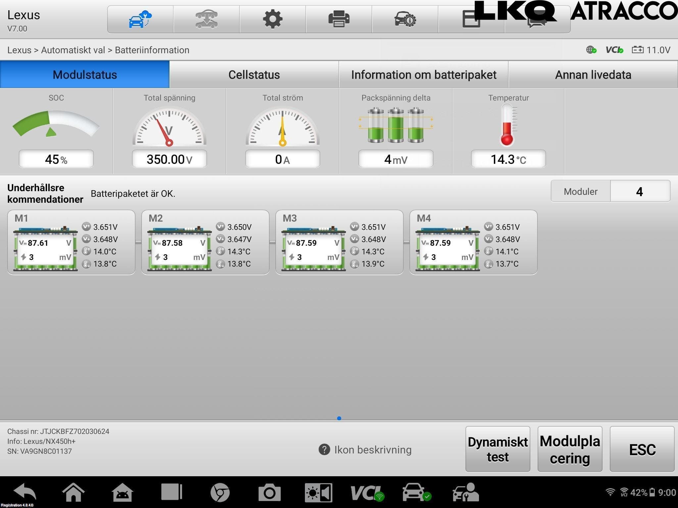Click the cloud car diagnostics icon
Screen dimensions: 678x508
[140, 19]
